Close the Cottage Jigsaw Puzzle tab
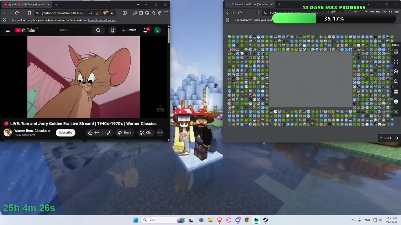 272,5
